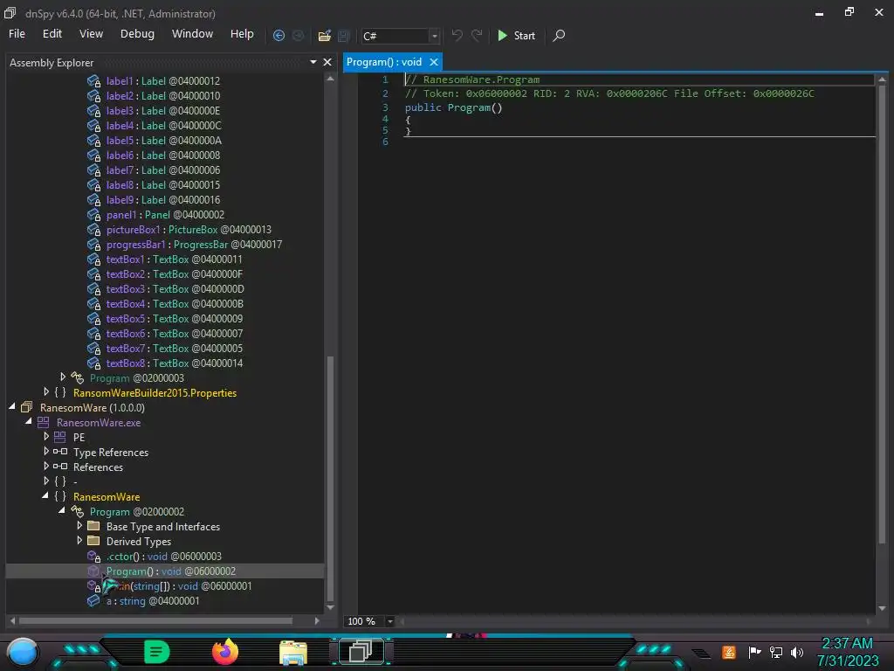Select the panel1 field icon
The image size is (894, 671).
click(93, 215)
